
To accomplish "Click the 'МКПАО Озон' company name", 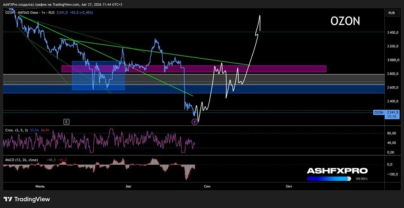I will click(28, 13).
